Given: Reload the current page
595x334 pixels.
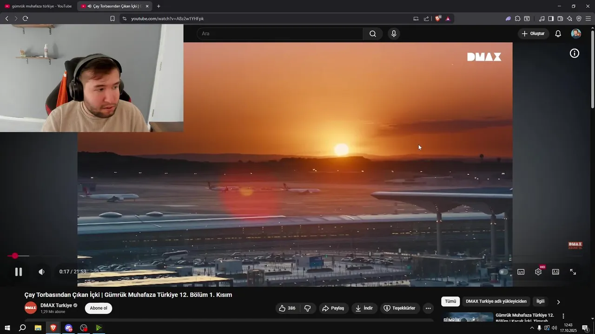Looking at the screenshot, I should click(26, 19).
